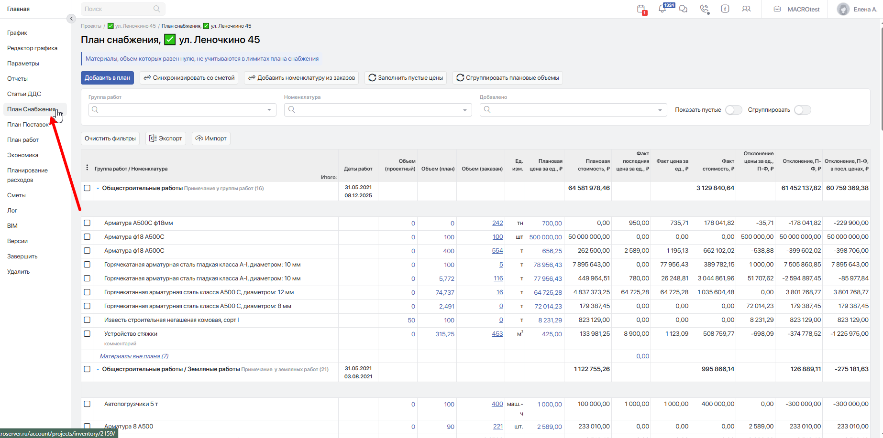Click the Добавить в план button
Image resolution: width=883 pixels, height=438 pixels.
[107, 78]
